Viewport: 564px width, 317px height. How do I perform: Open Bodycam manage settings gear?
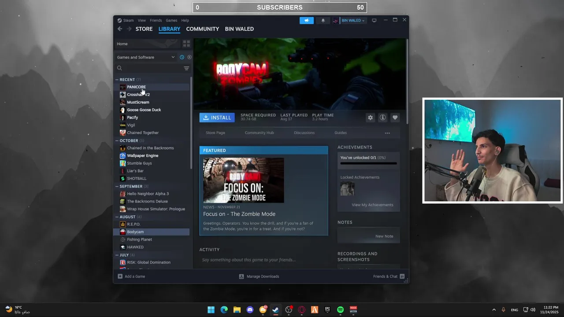(370, 118)
